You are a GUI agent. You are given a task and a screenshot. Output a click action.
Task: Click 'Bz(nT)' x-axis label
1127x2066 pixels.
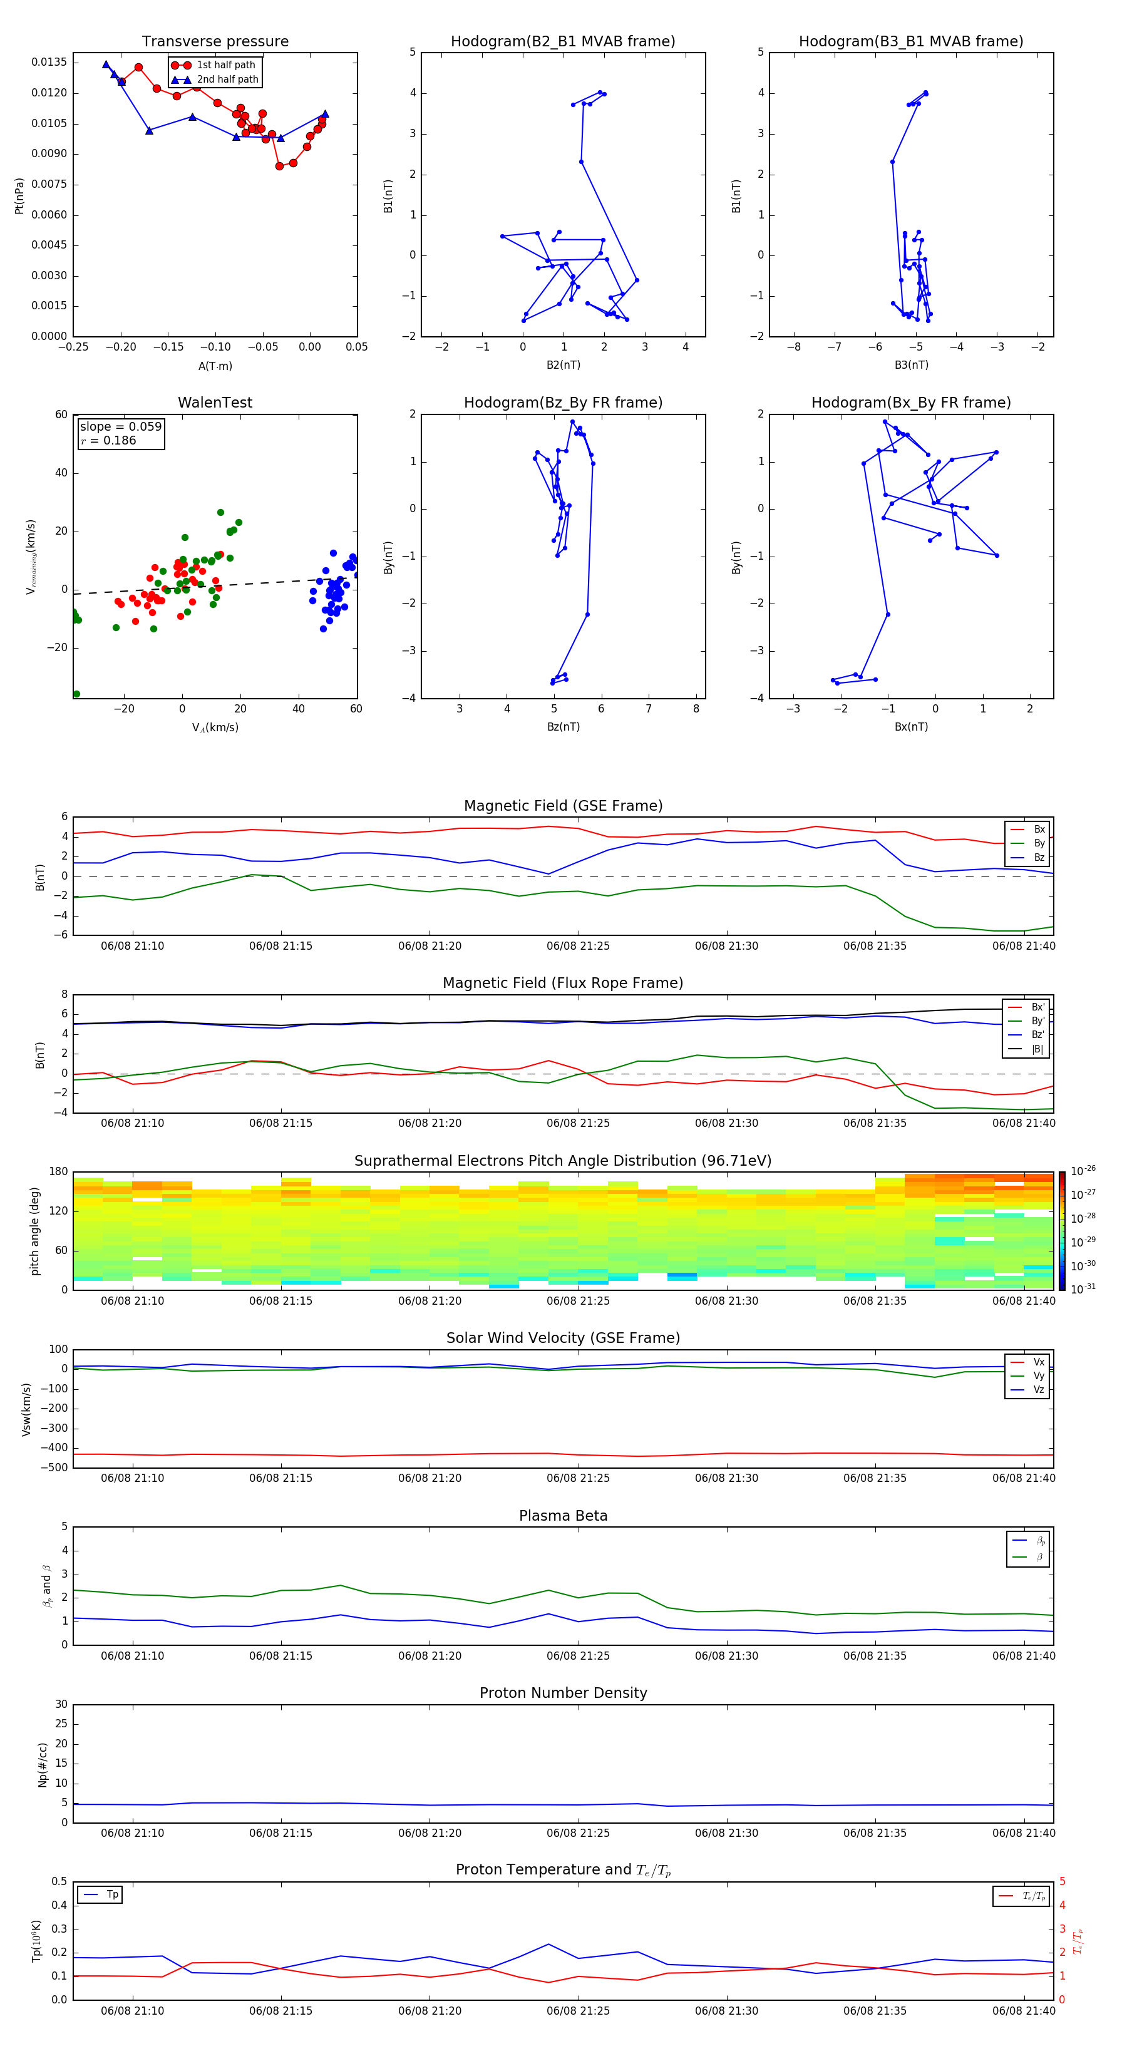pos(563,727)
